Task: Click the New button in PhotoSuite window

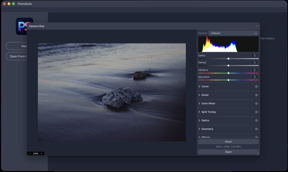Action: [16, 46]
